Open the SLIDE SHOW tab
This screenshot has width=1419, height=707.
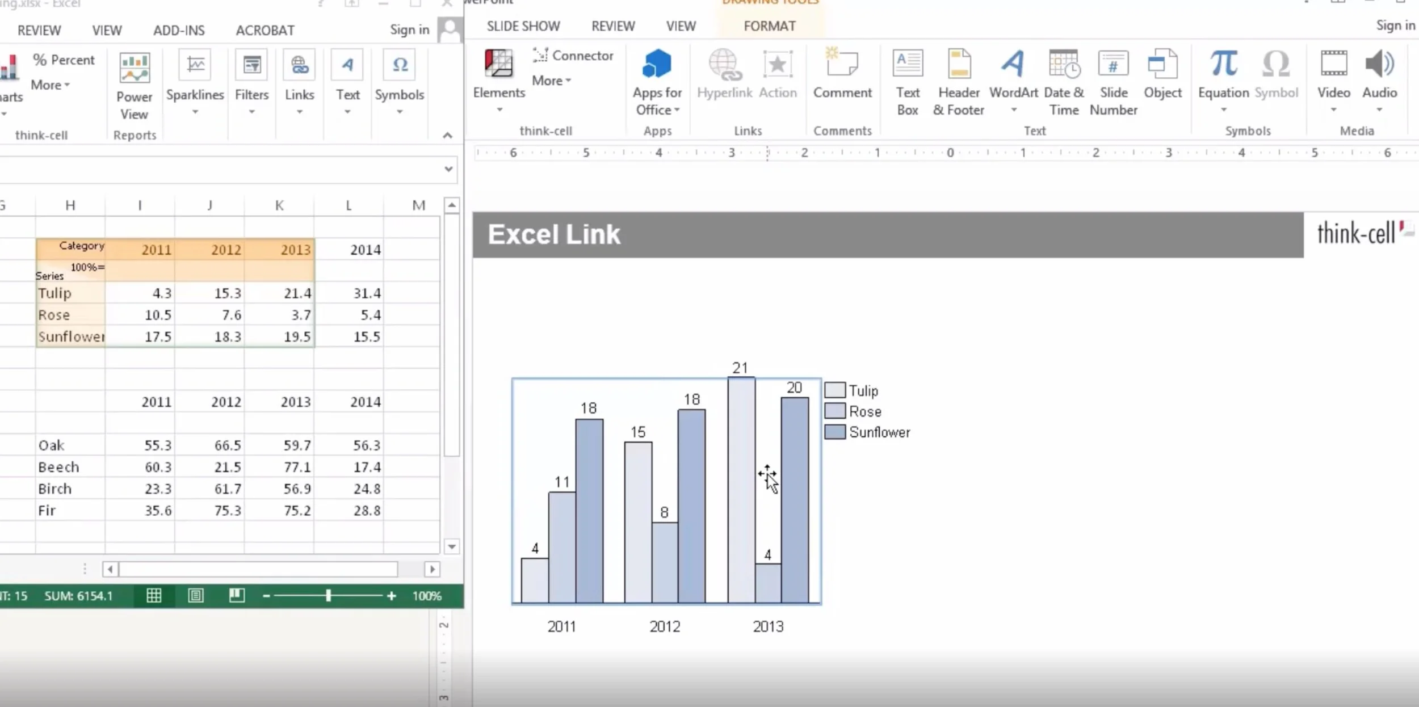click(523, 26)
